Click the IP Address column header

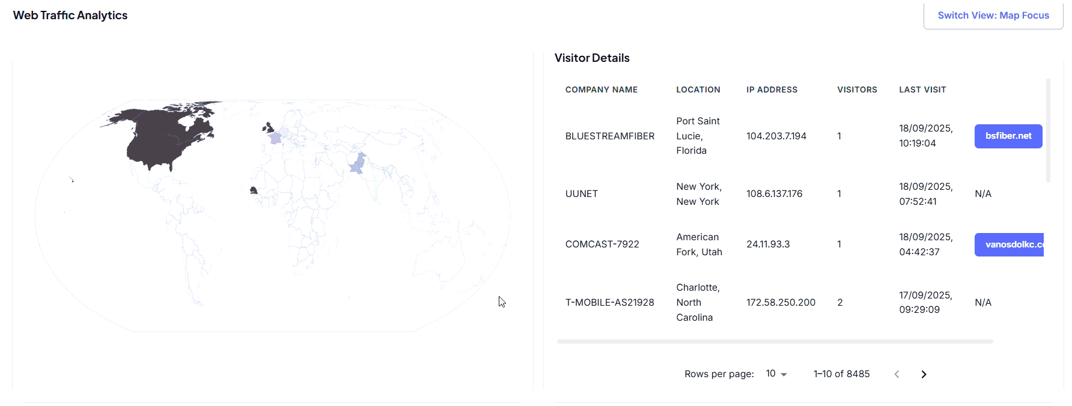pyautogui.click(x=772, y=90)
